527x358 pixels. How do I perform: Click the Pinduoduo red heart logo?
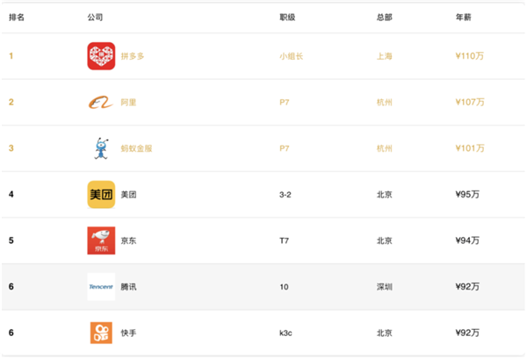click(101, 56)
